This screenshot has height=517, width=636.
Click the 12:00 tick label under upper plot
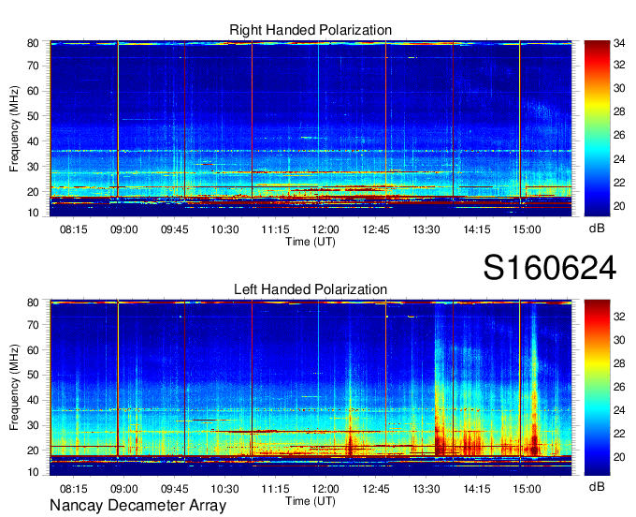[325, 229]
